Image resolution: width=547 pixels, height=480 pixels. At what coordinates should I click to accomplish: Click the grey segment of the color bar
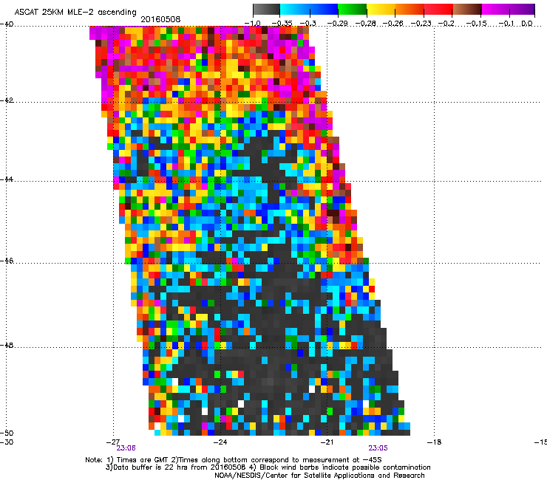tap(267, 10)
